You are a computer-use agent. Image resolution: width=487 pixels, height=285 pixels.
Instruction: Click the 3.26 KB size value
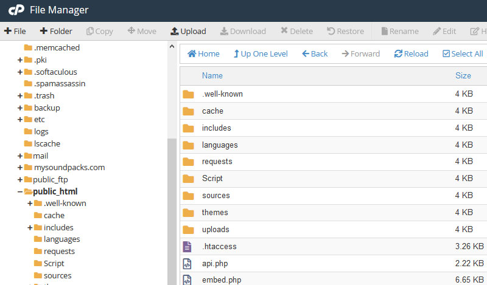(x=469, y=246)
